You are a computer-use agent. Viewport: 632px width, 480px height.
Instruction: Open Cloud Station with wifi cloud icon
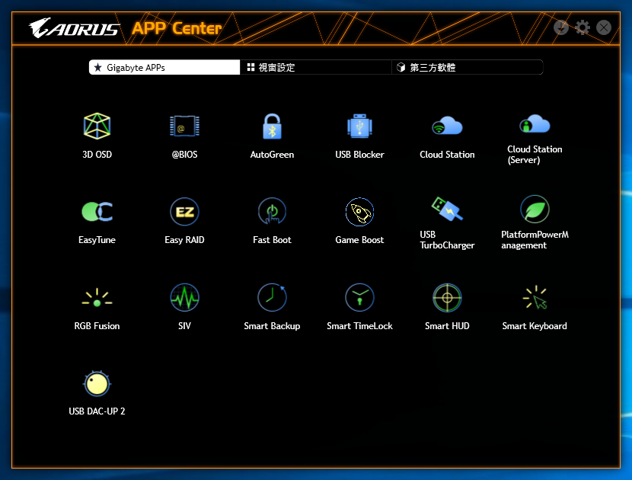[x=447, y=126]
